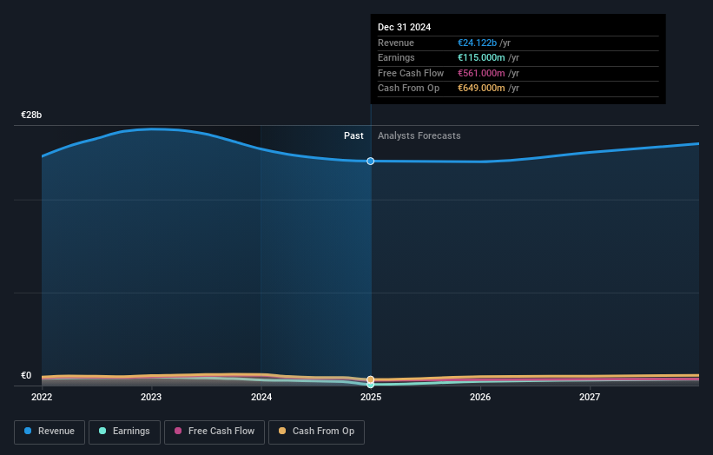Click the teal Earnings data point
The width and height of the screenshot is (713, 455).
[x=371, y=385]
